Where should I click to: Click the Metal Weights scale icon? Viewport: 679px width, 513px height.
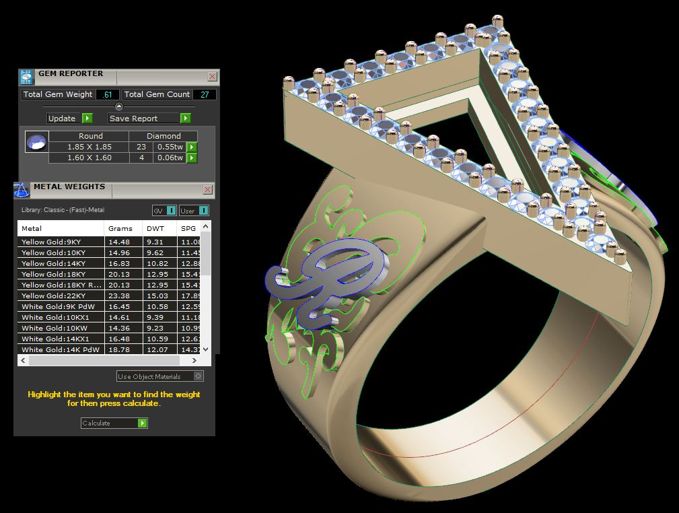pyautogui.click(x=22, y=190)
